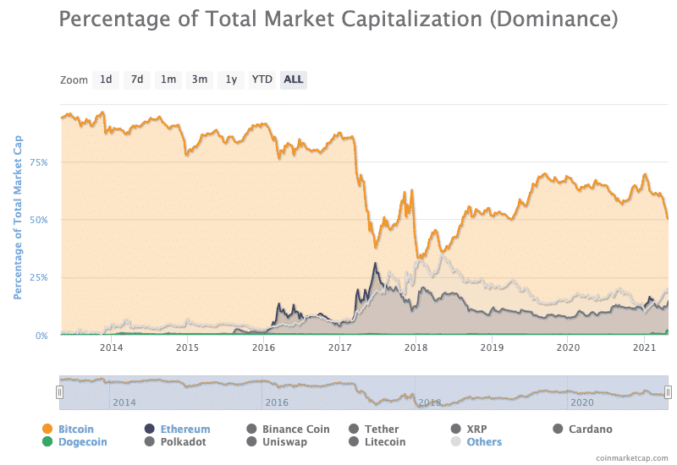Click the green Dogecoin legend circle
Image resolution: width=677 pixels, height=465 pixels.
click(x=47, y=441)
